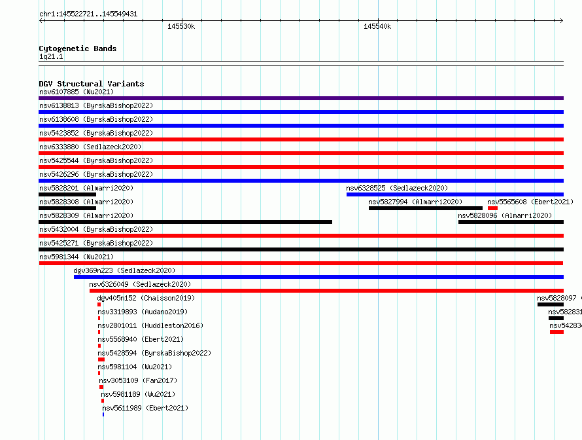Click the nsv6333880 (Sedlazeck2020) label
The image size is (582, 440).
[90, 147]
